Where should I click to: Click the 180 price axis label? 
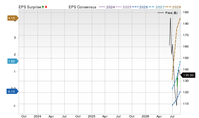pos(186,24)
